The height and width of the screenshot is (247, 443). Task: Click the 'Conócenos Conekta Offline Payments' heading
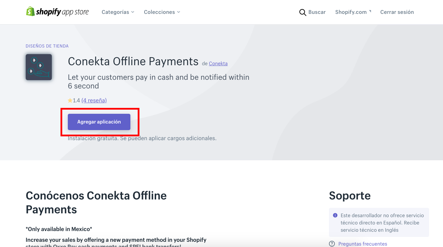click(x=96, y=203)
